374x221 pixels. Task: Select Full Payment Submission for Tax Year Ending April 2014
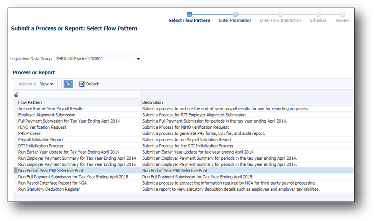point(69,121)
